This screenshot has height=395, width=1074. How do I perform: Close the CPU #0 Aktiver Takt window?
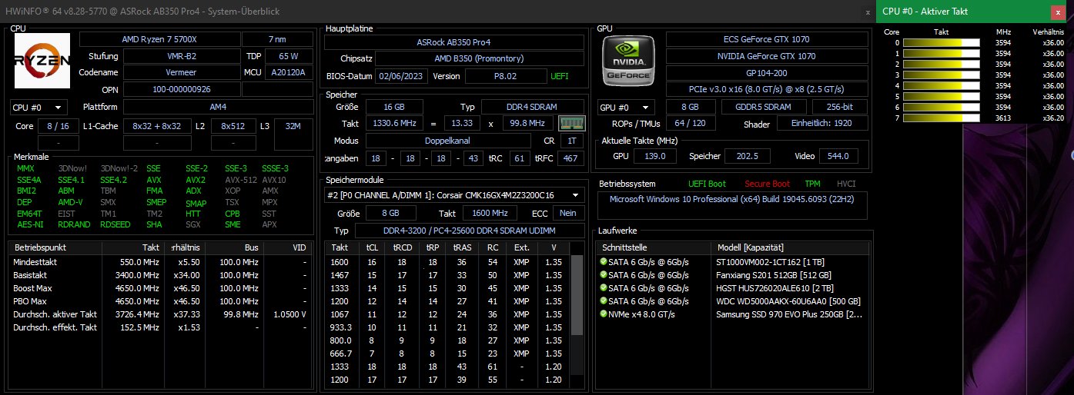[x=1058, y=11]
